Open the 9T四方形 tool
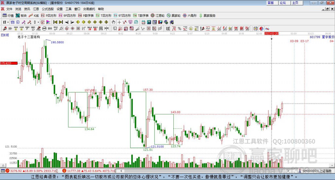Image resolution: width=335 pixels, height=180 pixels. pos(122,15)
